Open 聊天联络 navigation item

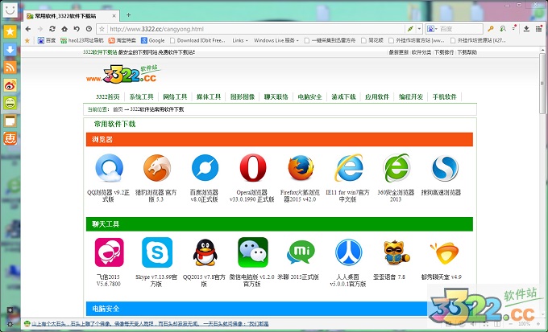pos(276,97)
